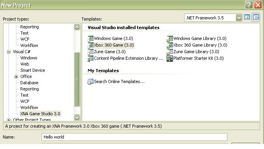Select WCF above the Visual C# node
This screenshot has width=264, height=149.
(25, 39)
